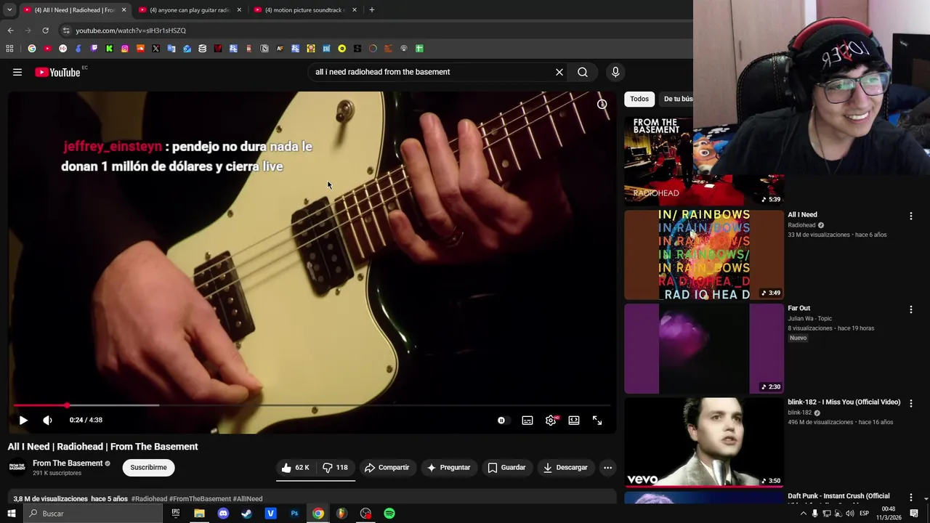Open the video info card icon

coord(602,104)
